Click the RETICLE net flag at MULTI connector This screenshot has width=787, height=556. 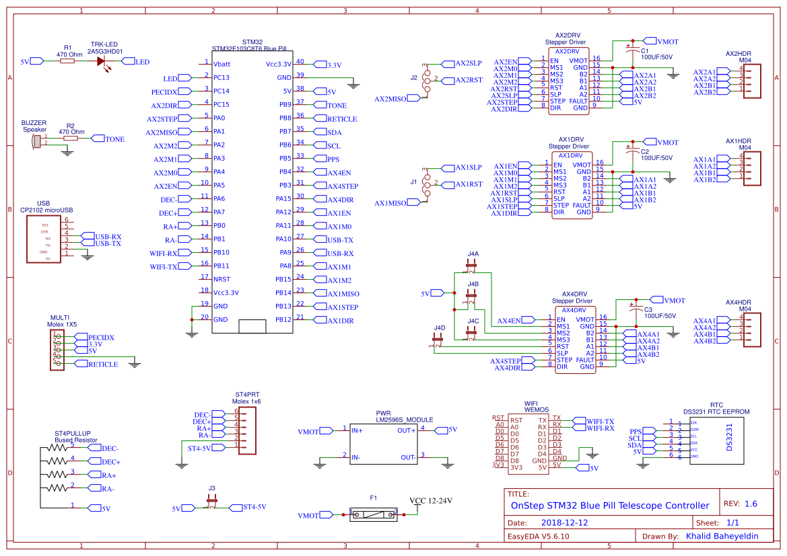[x=96, y=364]
